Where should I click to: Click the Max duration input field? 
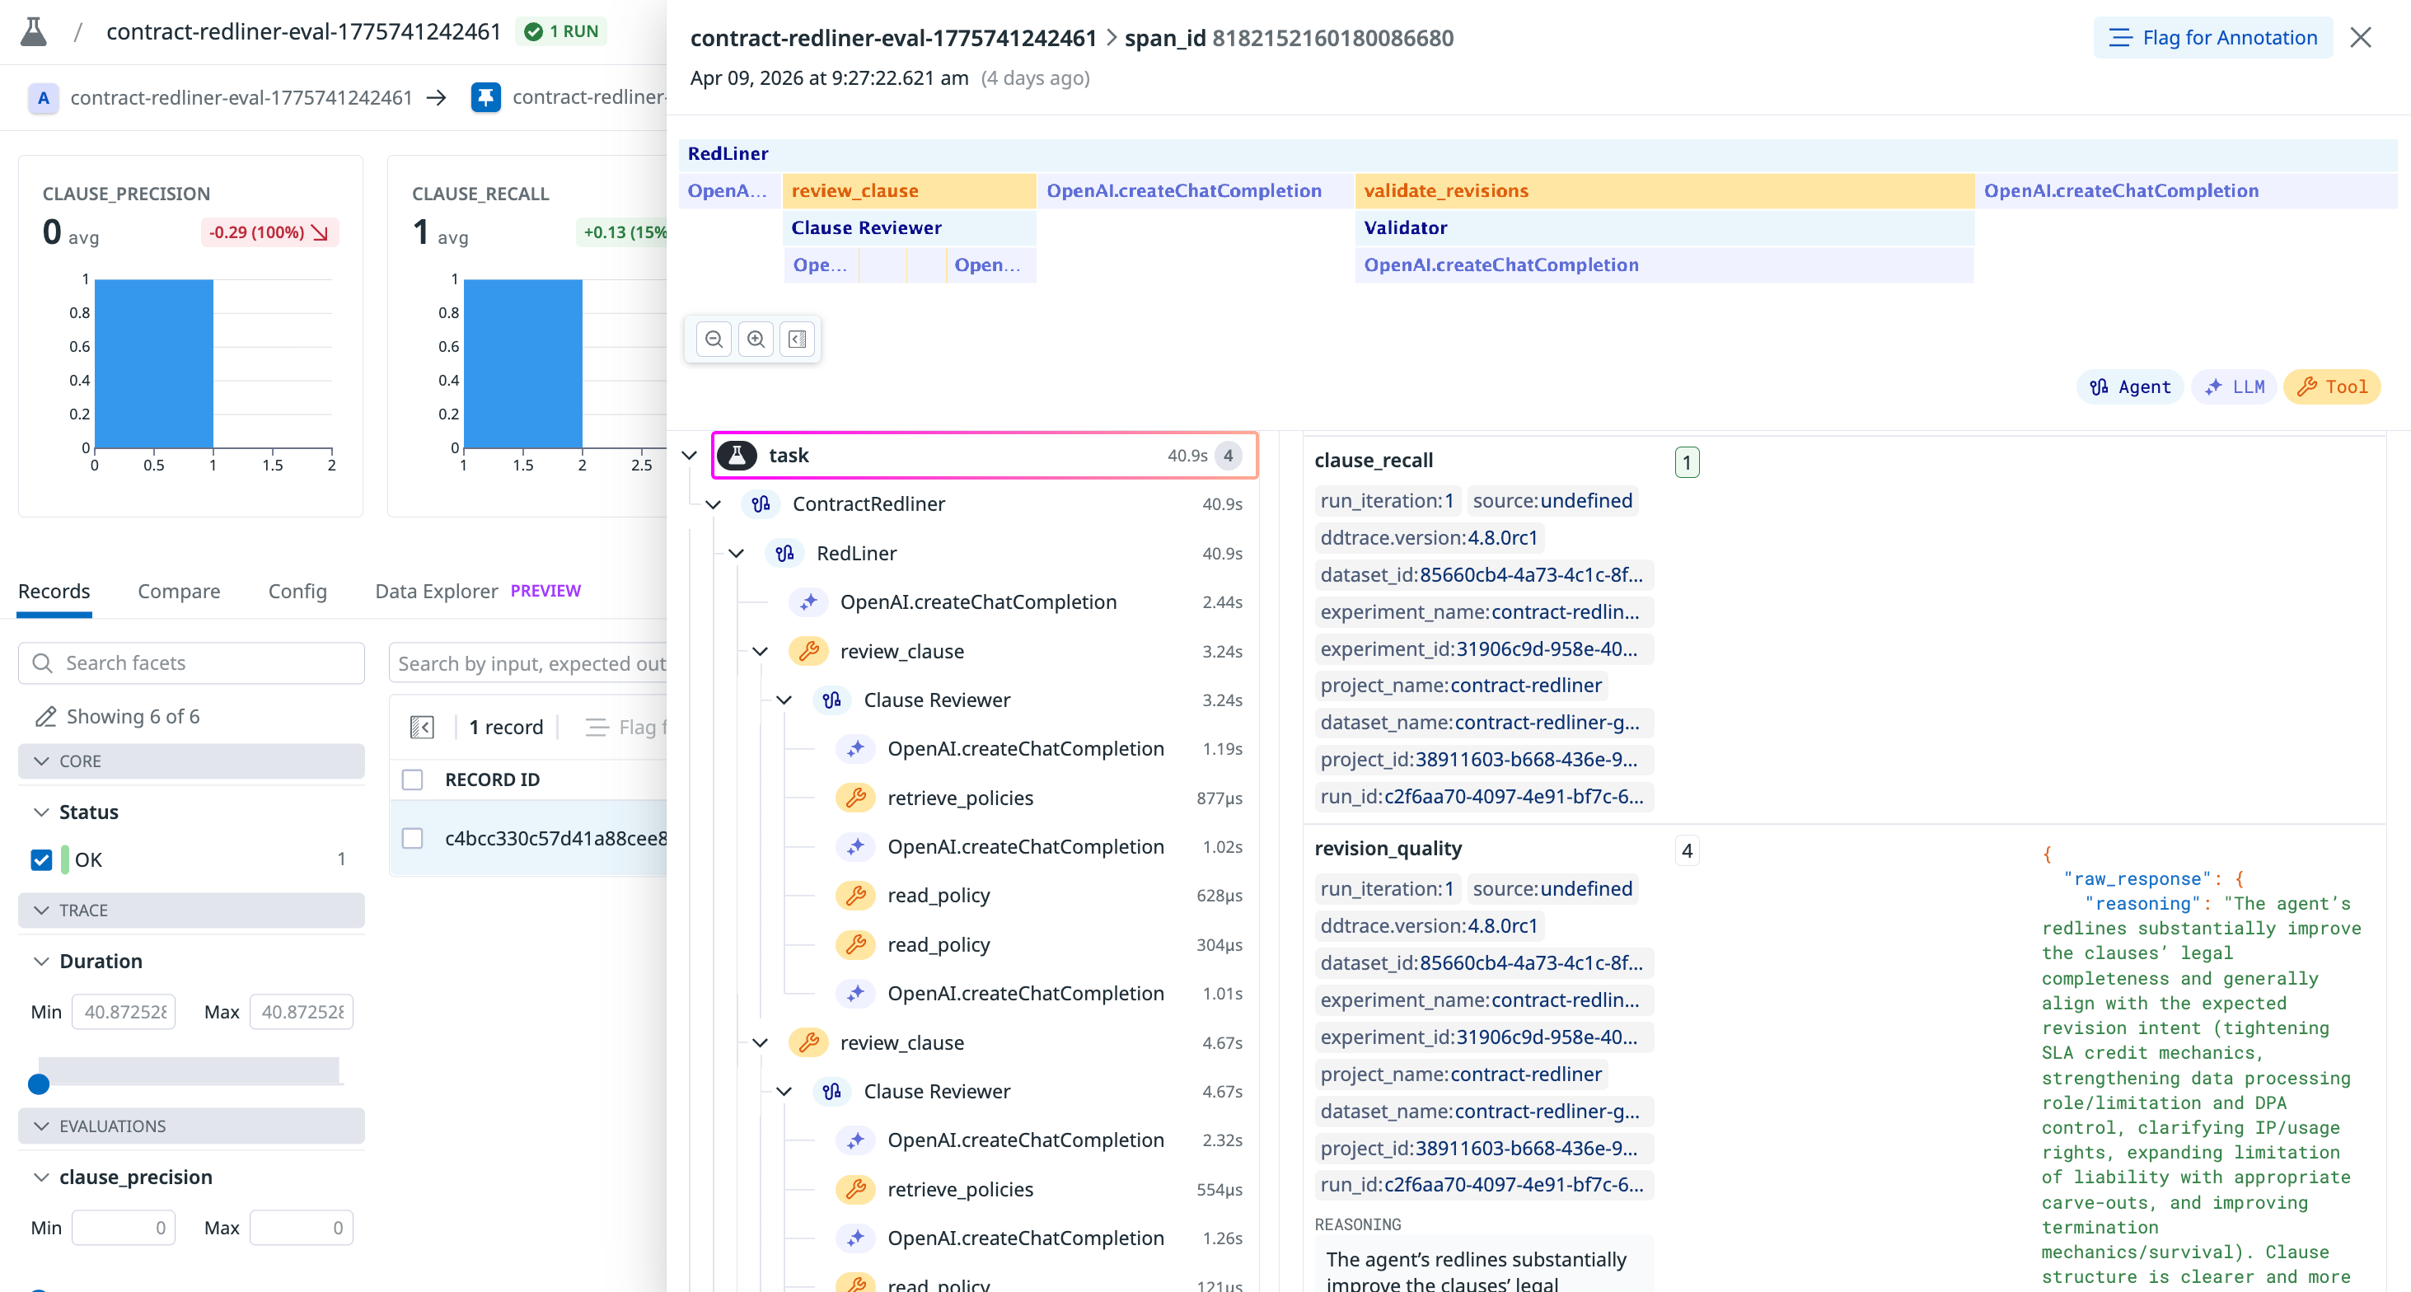tap(302, 1012)
